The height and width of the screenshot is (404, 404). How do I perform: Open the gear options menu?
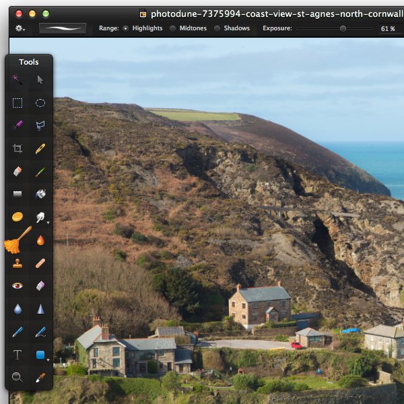(20, 28)
